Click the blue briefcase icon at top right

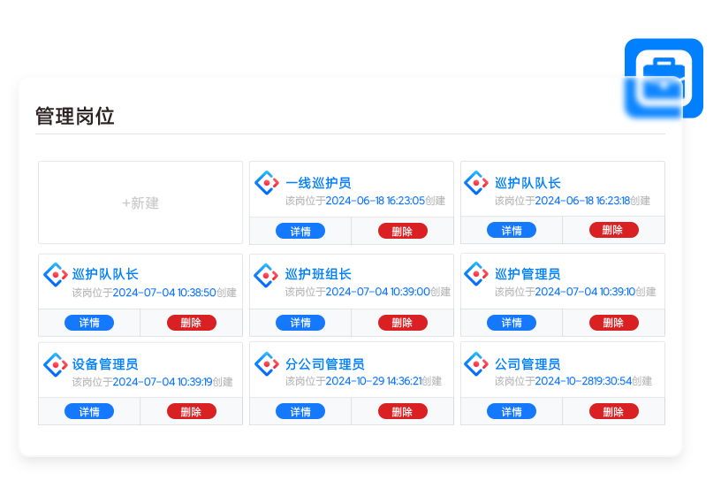coord(663,79)
